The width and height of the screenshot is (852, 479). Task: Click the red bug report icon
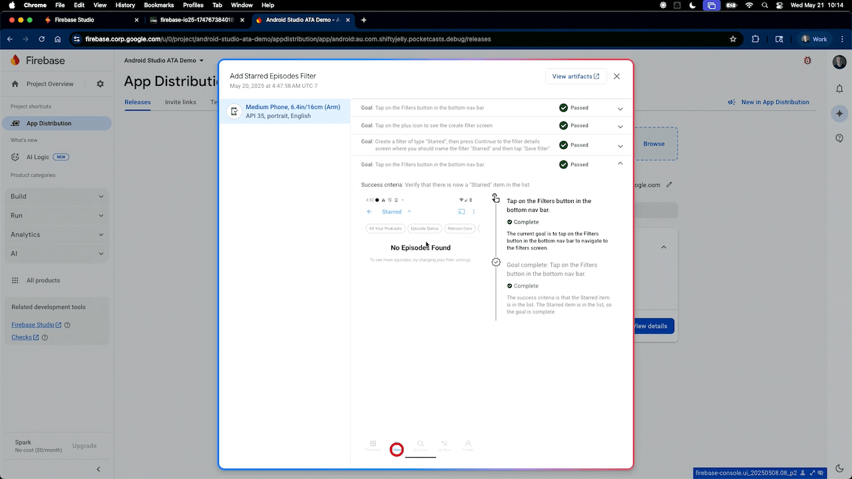pyautogui.click(x=807, y=61)
